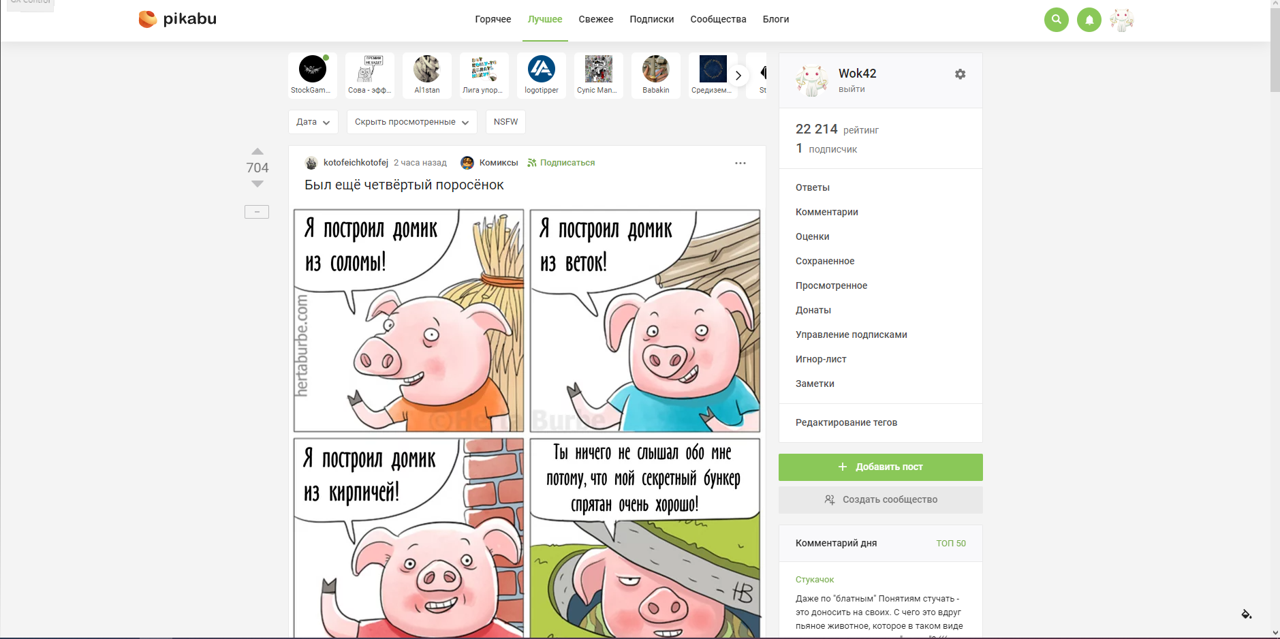Click Стукачок comment author link
This screenshot has width=1280, height=639.
815,580
